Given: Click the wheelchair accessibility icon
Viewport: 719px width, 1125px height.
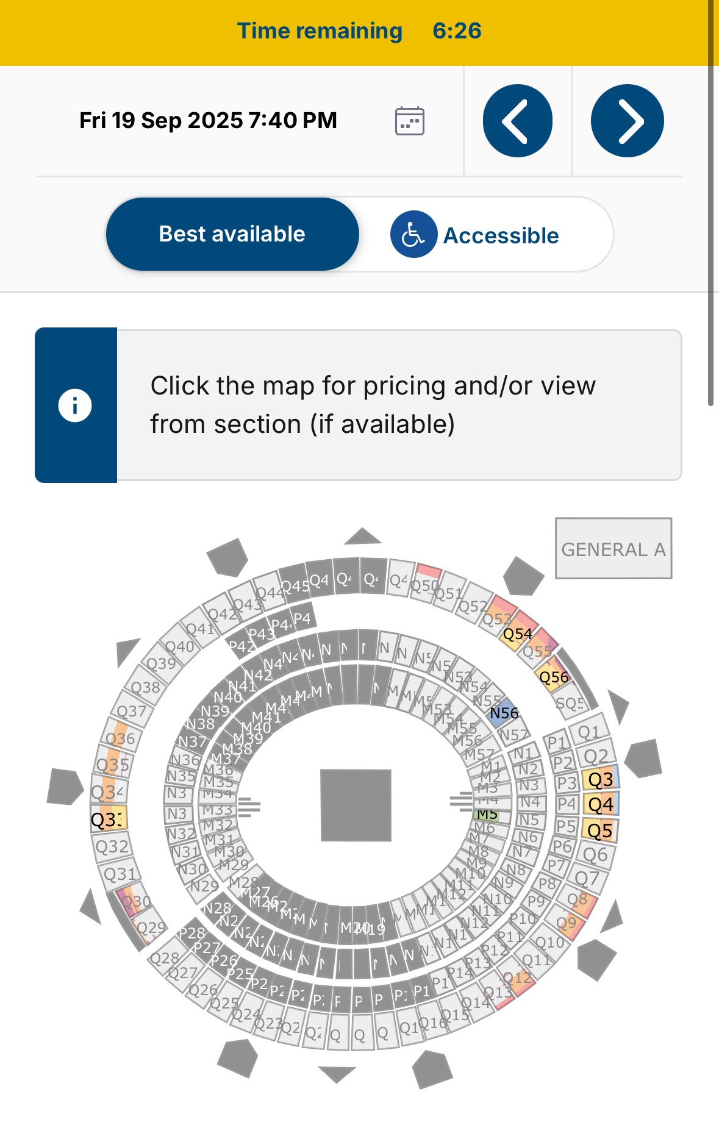Looking at the screenshot, I should pos(413,235).
